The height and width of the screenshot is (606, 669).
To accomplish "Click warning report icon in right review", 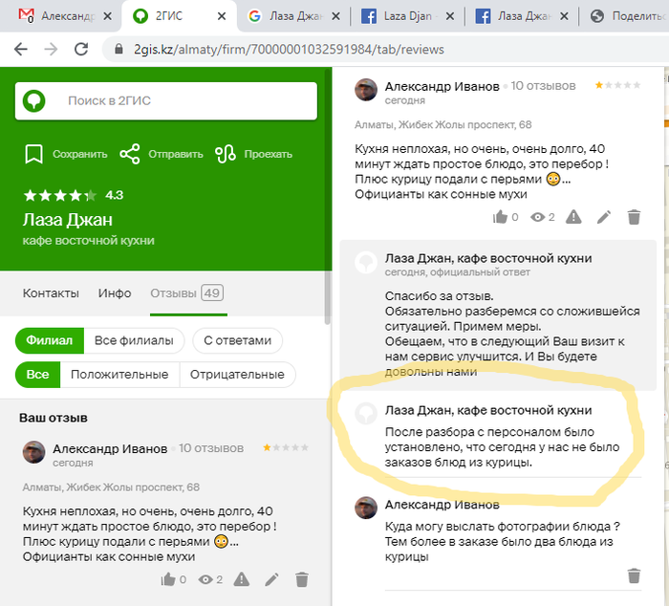I will tap(572, 217).
